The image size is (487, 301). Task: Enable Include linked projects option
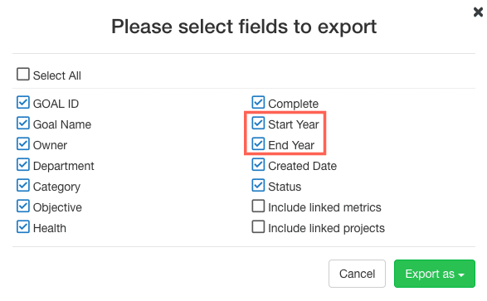point(258,227)
